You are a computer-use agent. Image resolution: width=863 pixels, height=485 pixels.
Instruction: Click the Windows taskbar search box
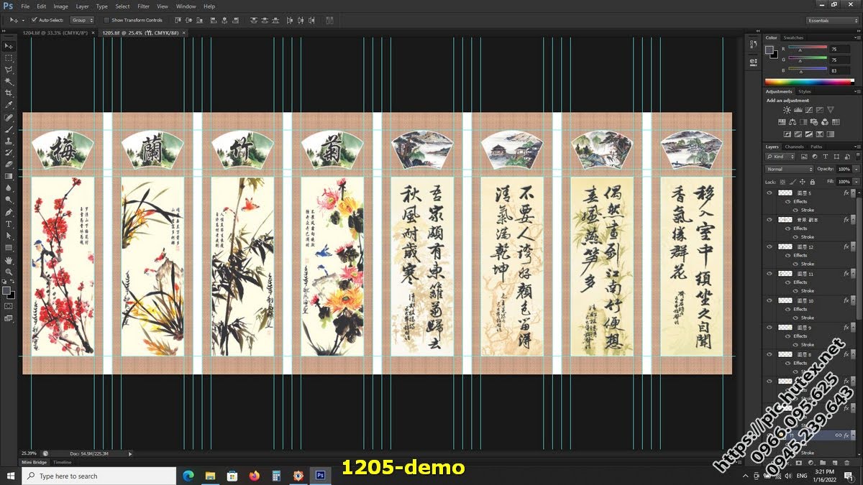(99, 476)
